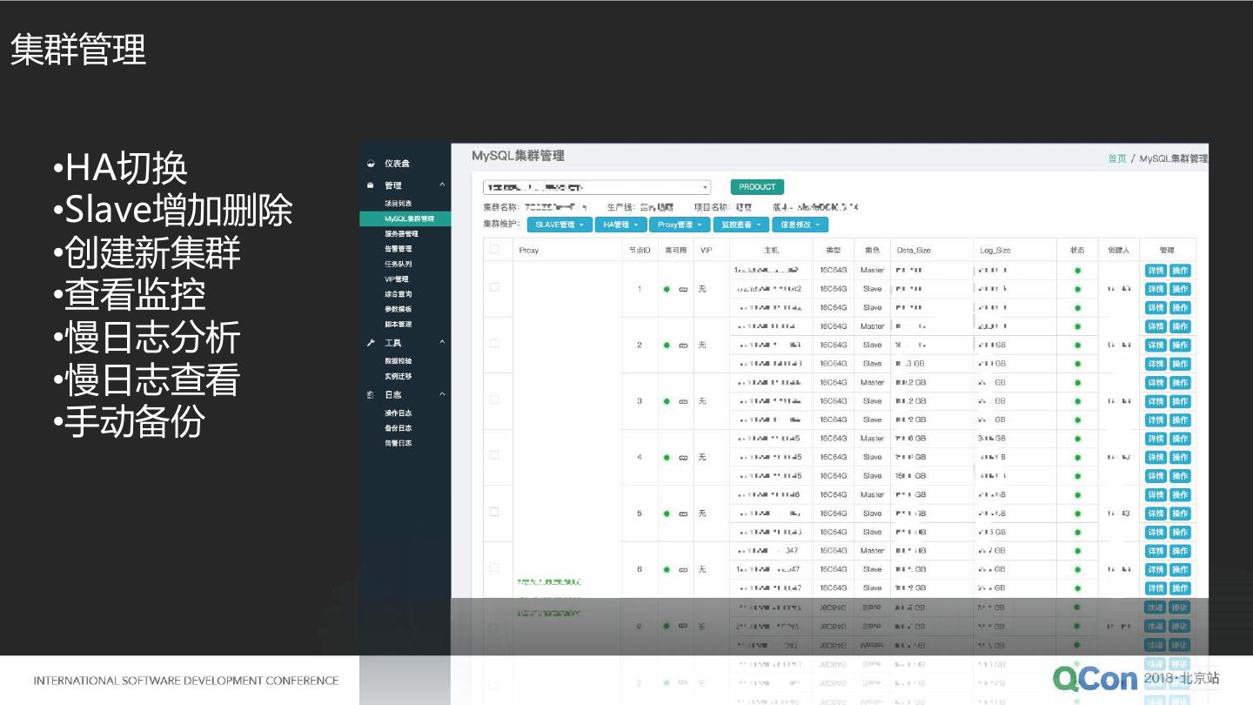The image size is (1253, 705).
Task: Click 操作 for node 3 Master row
Action: pyautogui.click(x=1180, y=383)
